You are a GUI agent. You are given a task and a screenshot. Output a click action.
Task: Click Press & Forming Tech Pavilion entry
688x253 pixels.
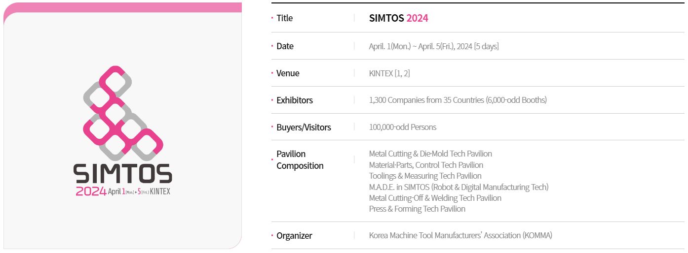pos(417,209)
